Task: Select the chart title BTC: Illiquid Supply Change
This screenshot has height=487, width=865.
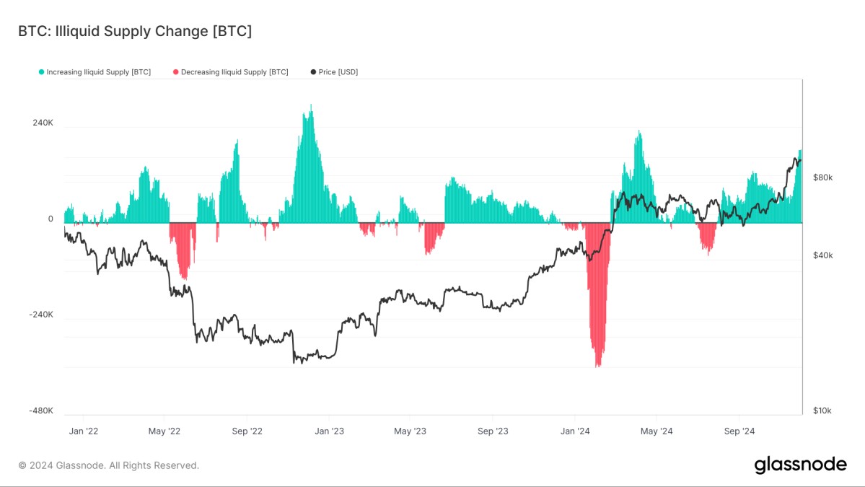Action: click(134, 31)
